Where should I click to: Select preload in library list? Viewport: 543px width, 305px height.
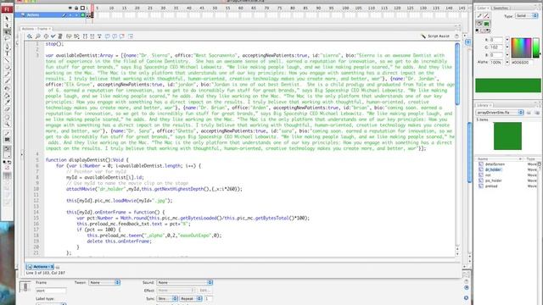(x=491, y=186)
